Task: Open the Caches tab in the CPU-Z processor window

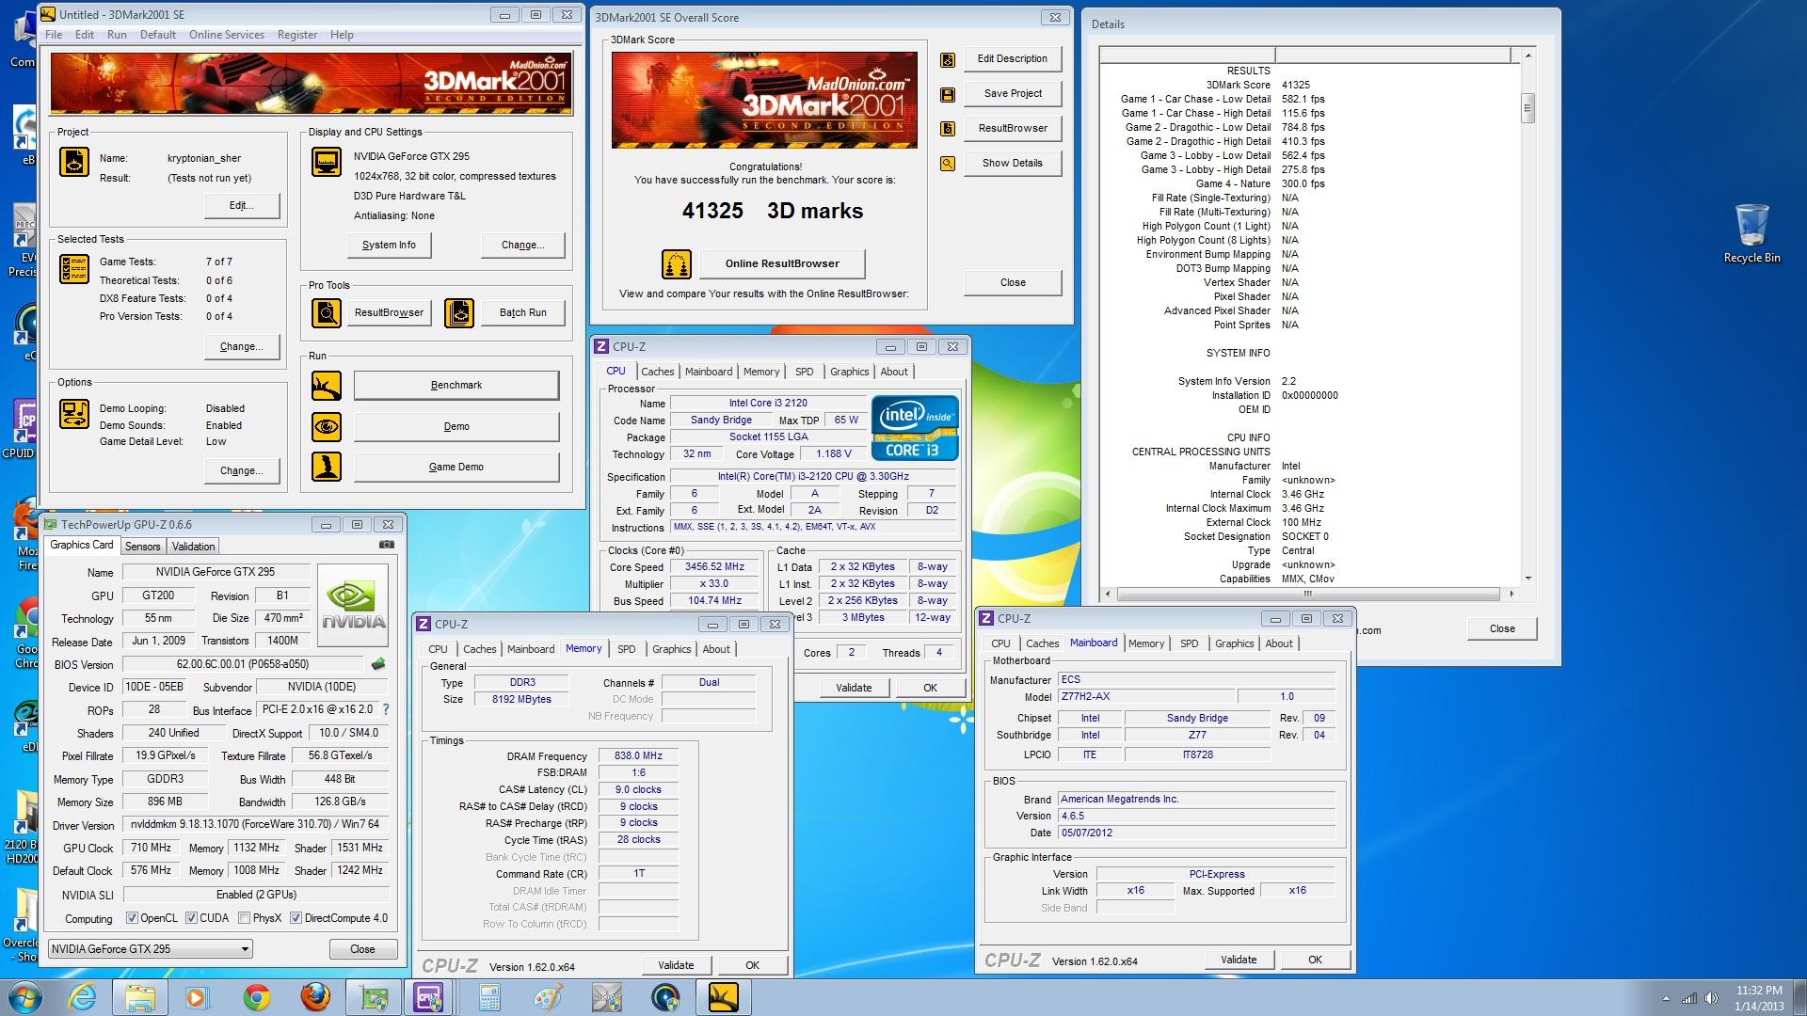Action: [657, 372]
